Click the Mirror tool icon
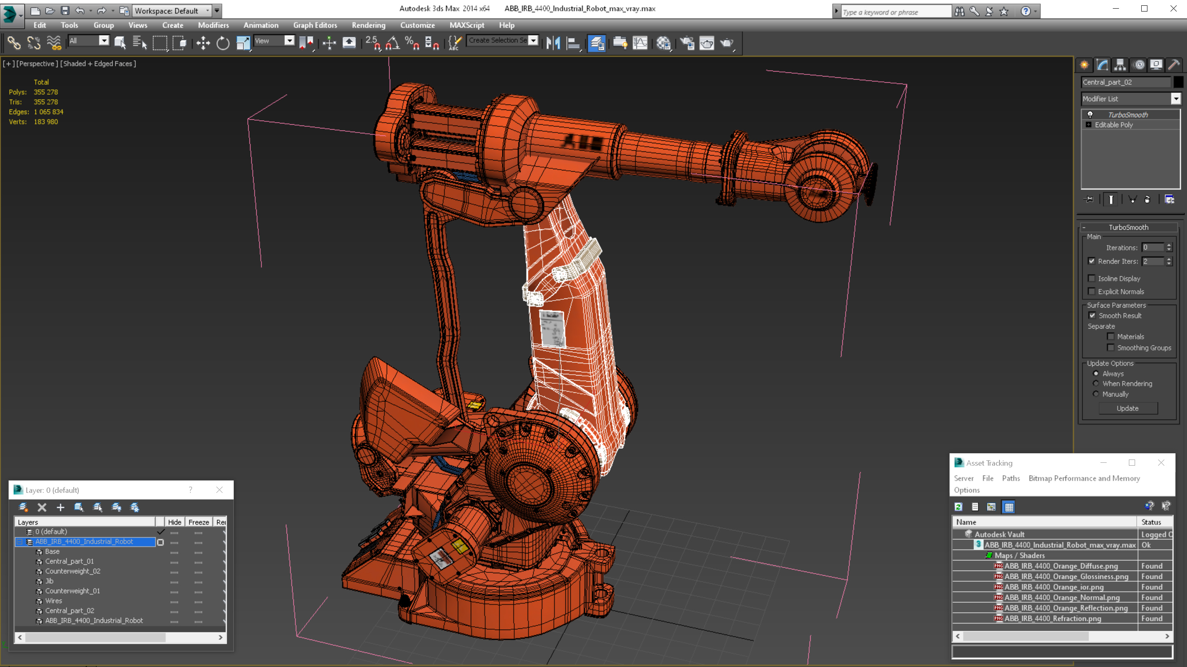Screen dimensions: 1187x667 [x=553, y=43]
